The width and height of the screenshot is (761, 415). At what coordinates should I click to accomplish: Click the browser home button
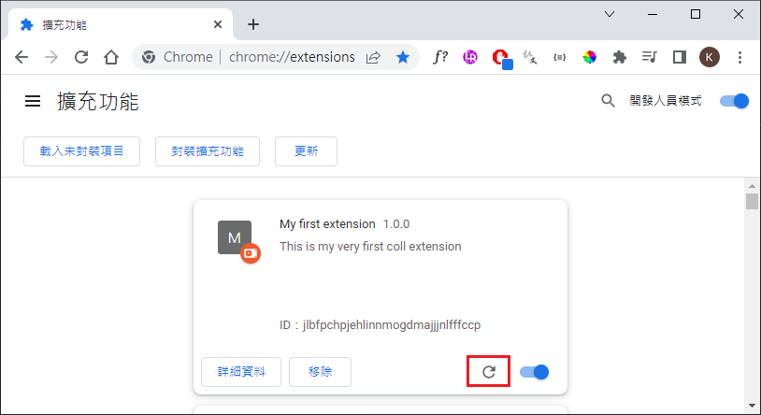[x=111, y=57]
